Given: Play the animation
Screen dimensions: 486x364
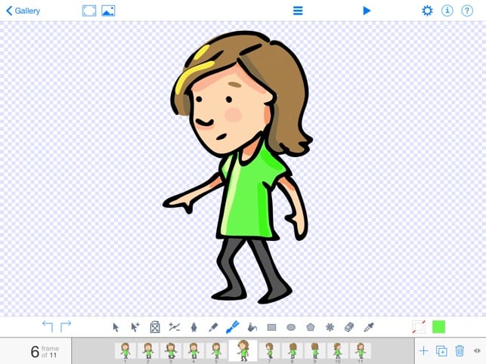Looking at the screenshot, I should pyautogui.click(x=367, y=11).
